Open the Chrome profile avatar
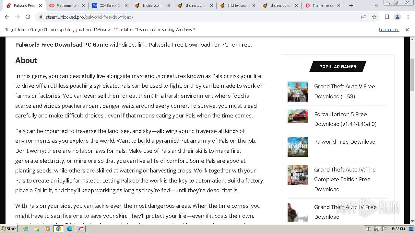415x233 pixels. pyautogui.click(x=397, y=17)
